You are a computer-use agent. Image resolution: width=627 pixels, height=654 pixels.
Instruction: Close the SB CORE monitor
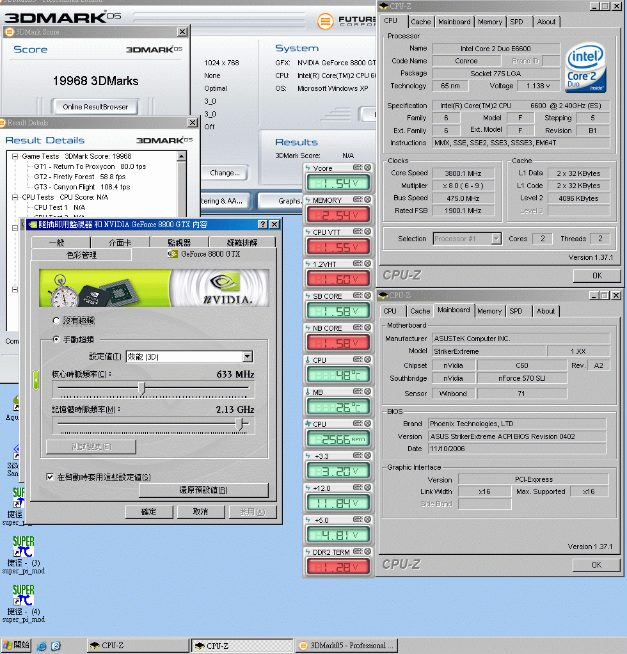[x=367, y=295]
